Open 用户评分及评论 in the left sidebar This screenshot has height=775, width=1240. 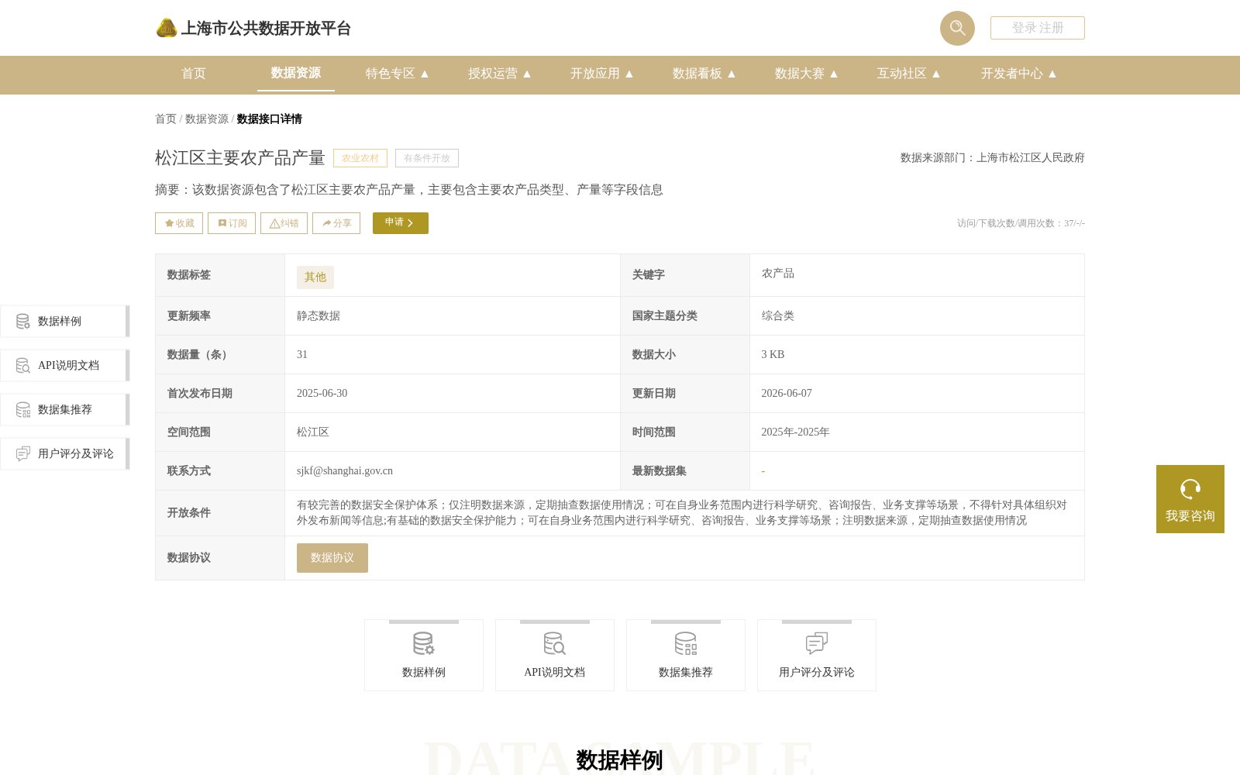pos(65,454)
